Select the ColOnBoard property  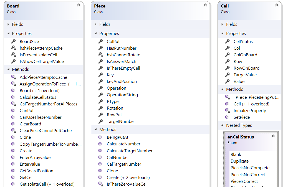[x=245, y=55]
